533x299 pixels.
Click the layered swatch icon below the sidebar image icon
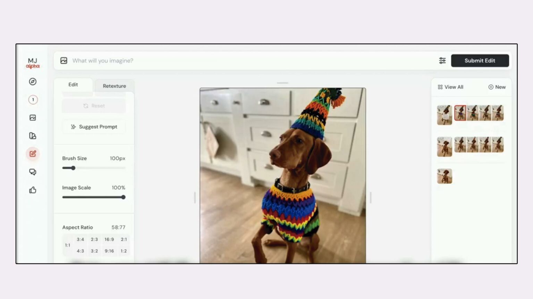tap(33, 136)
